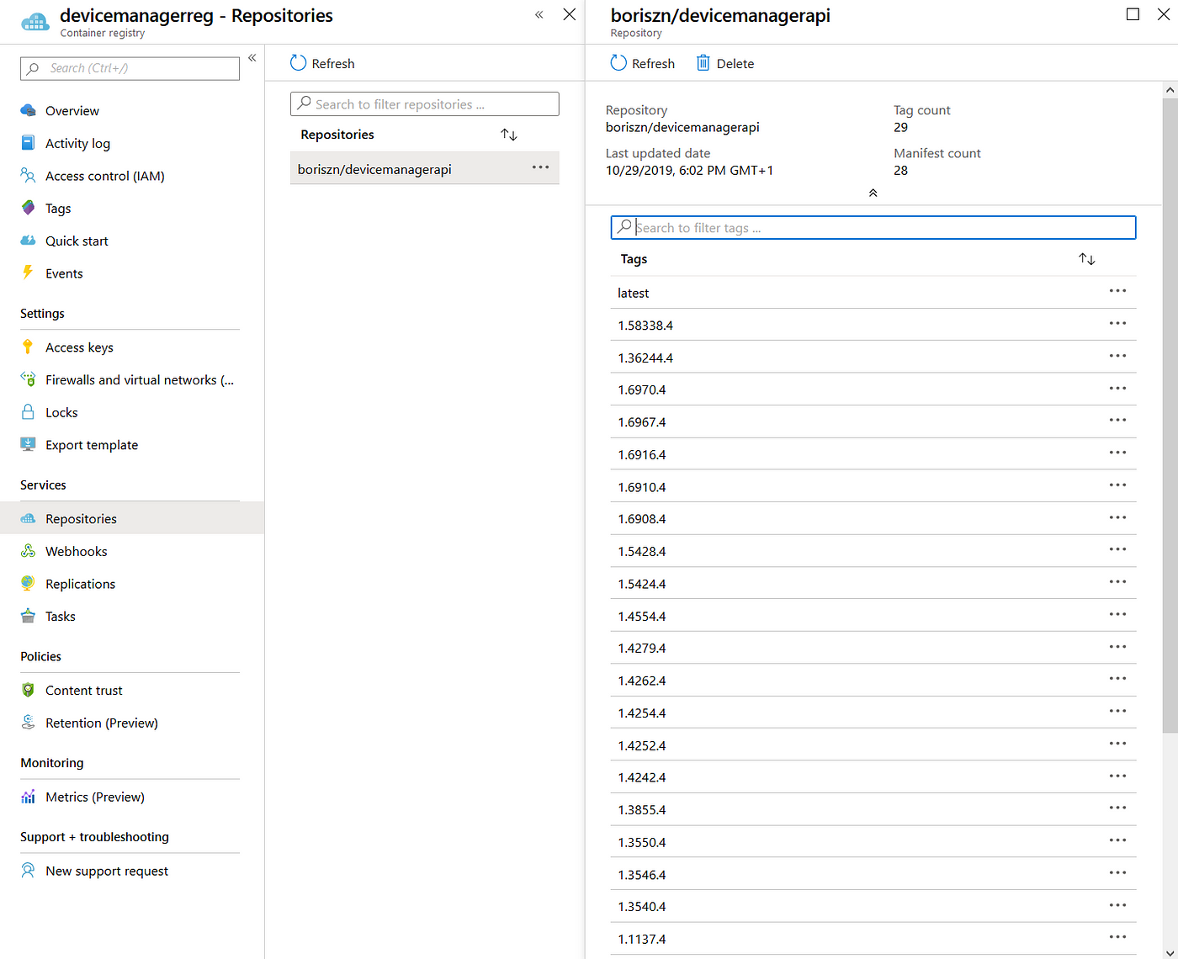Select tag 1.4554.4
Screen dimensions: 1178x959
pos(873,616)
